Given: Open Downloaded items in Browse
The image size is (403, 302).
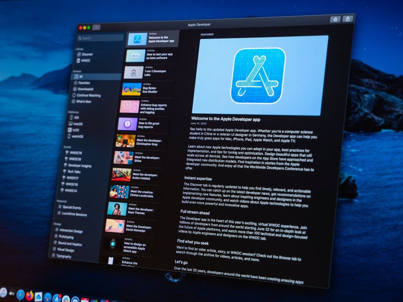Looking at the screenshot, I should [88, 89].
